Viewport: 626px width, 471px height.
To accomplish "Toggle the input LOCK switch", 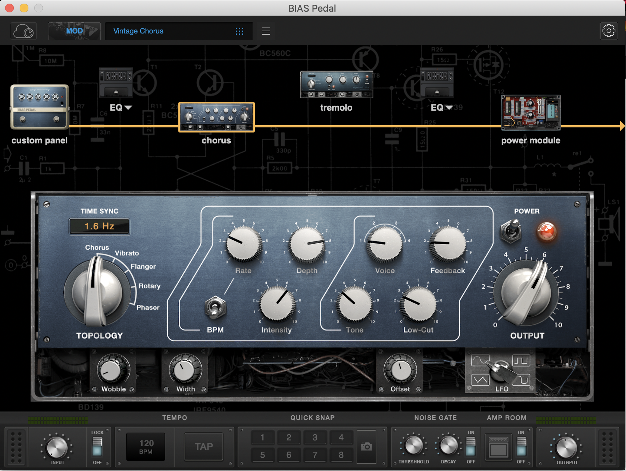I will (97, 447).
